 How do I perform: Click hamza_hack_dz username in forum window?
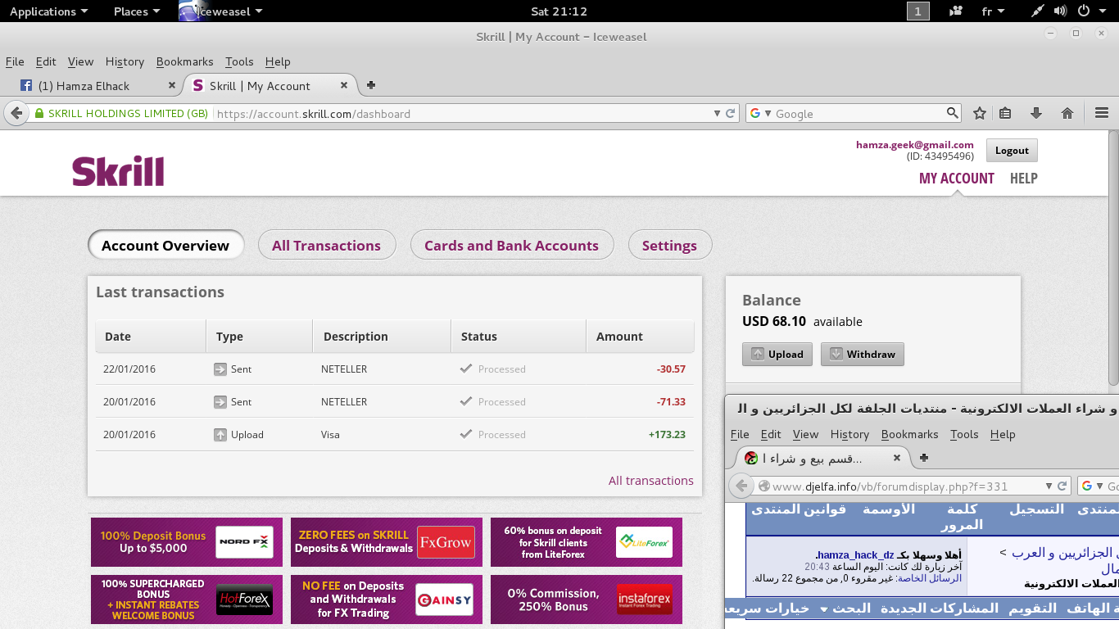coord(857,554)
